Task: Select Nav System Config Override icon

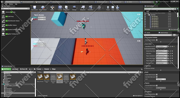Action: tap(3, 30)
